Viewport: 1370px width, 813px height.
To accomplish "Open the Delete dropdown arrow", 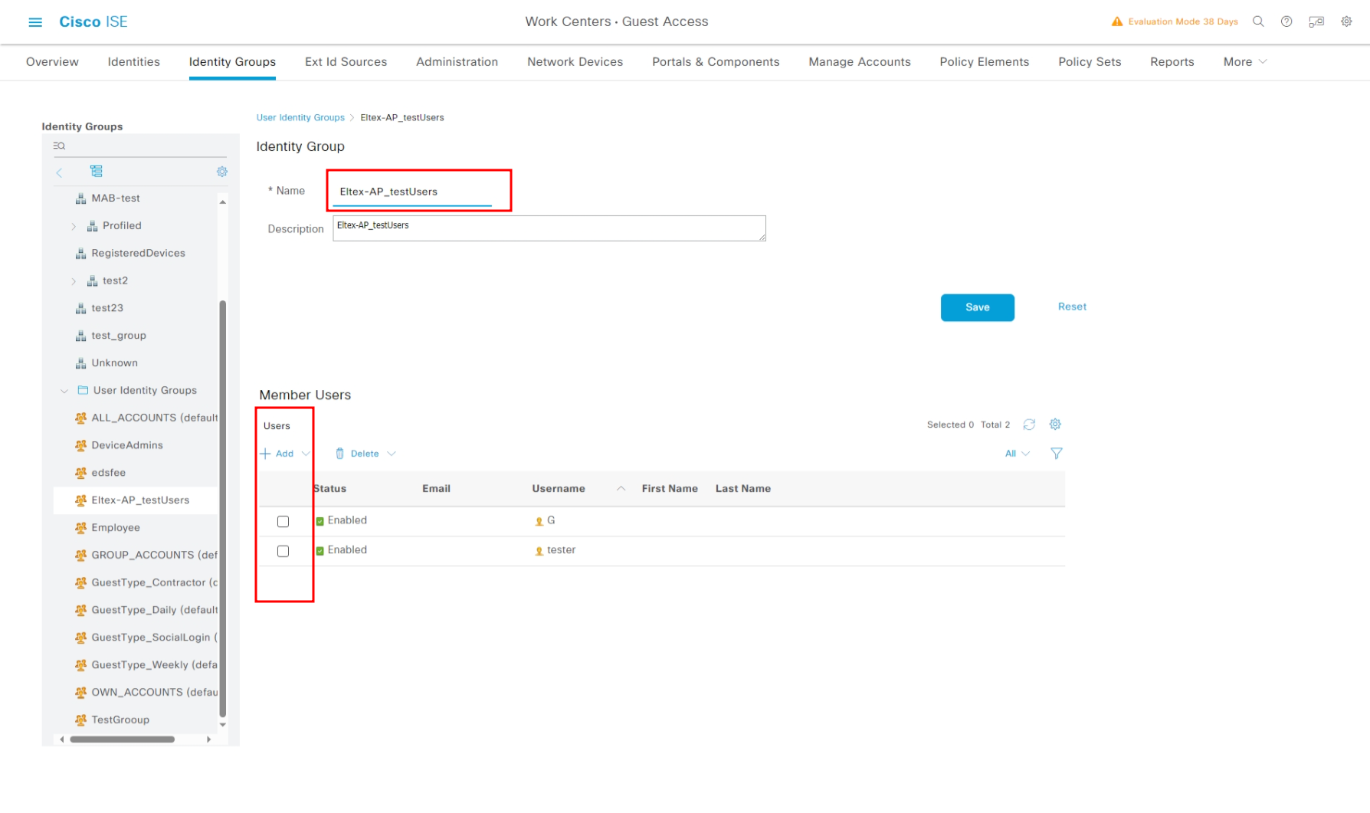I will pos(392,454).
